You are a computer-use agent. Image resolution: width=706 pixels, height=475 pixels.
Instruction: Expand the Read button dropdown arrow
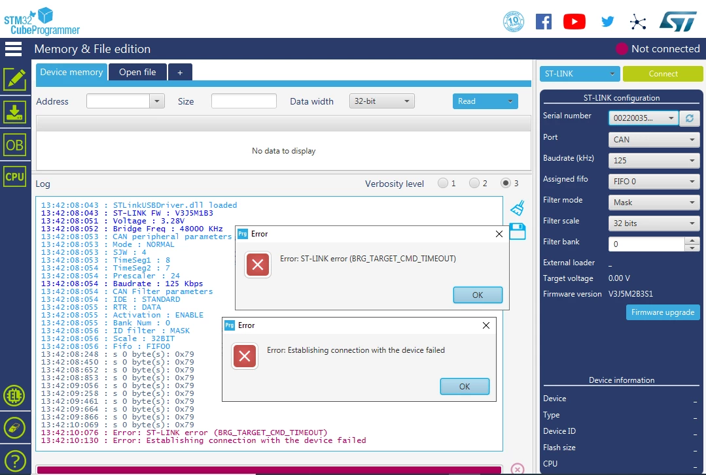click(510, 101)
